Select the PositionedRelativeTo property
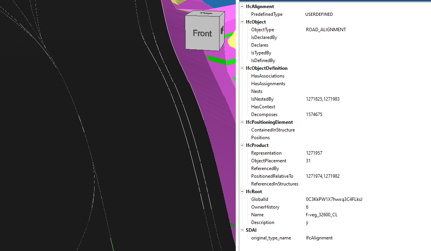This screenshot has height=251, width=431. 272,176
